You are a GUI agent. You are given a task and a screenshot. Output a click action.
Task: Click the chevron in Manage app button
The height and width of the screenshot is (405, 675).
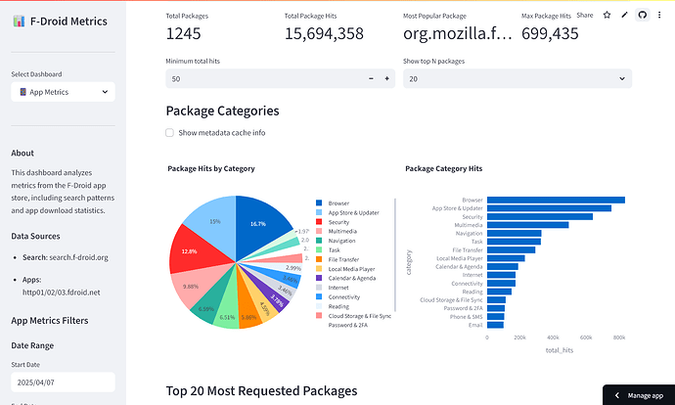617,394
